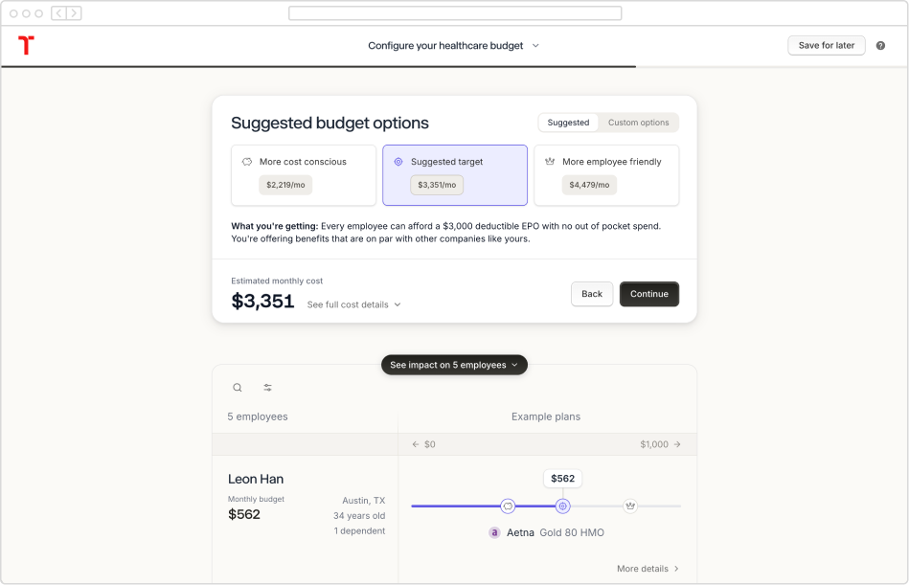
Task: Click the browser back arrow
Action: (x=58, y=12)
